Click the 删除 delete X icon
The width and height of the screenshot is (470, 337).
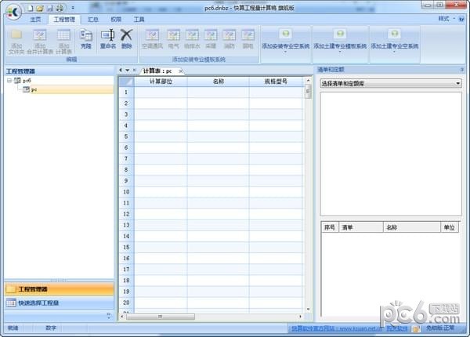tap(126, 35)
